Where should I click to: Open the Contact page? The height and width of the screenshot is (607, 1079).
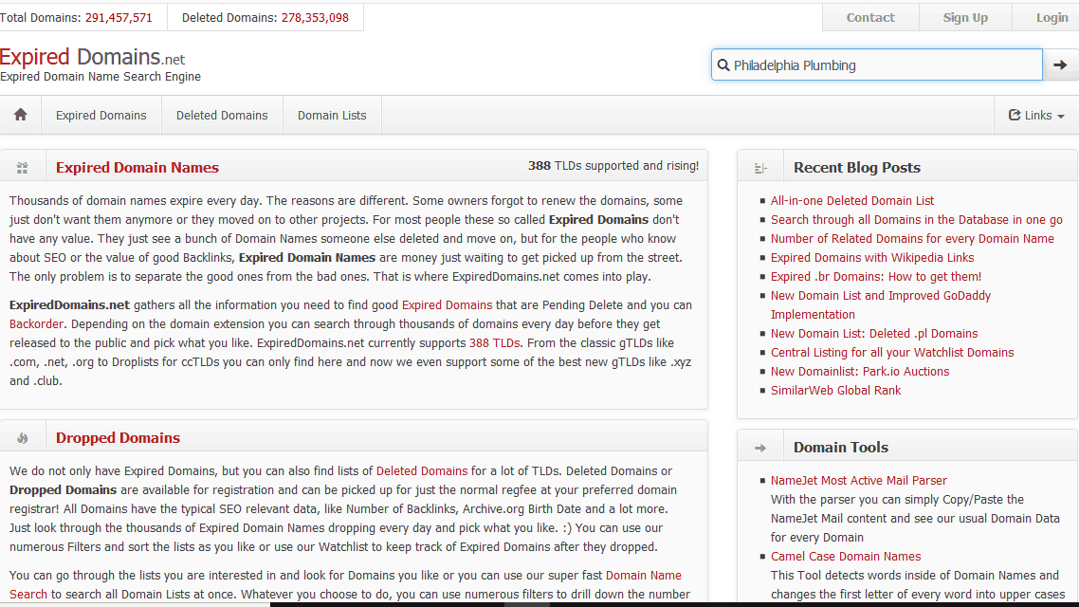[x=870, y=18]
